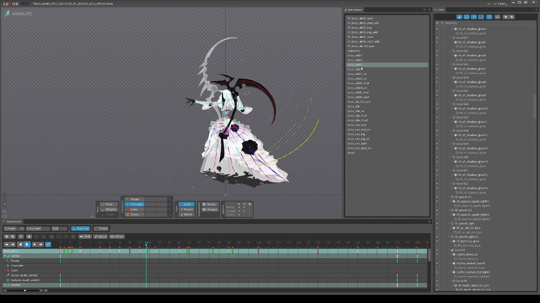Click the dopesheet key filter icon
The height and width of the screenshot is (303, 540).
point(21,237)
